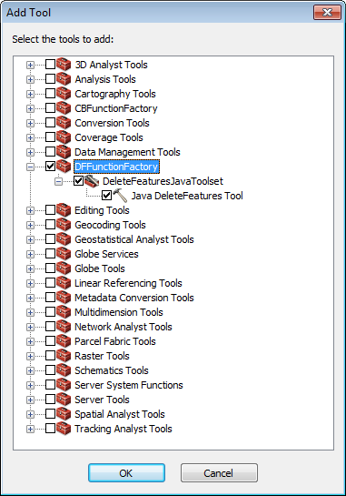
Task: Select the DeleteFeaturesJavaToolset label
Action: [x=163, y=181]
